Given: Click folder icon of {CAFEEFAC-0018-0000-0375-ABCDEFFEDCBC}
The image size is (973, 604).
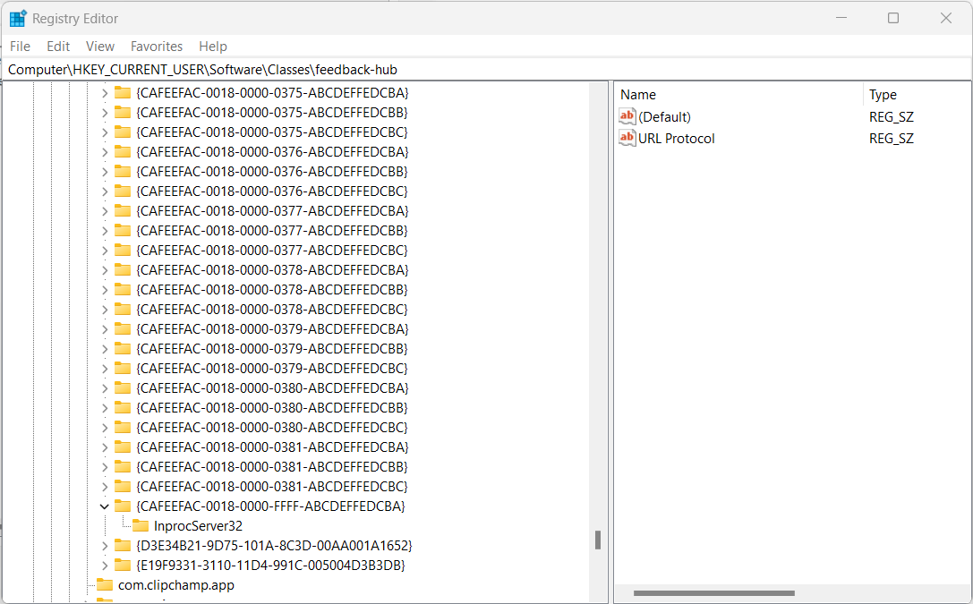Looking at the screenshot, I should 123,132.
